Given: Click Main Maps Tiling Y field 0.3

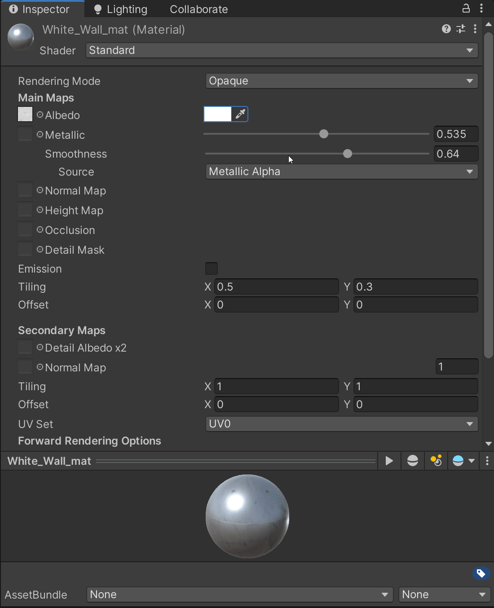Looking at the screenshot, I should pos(415,286).
